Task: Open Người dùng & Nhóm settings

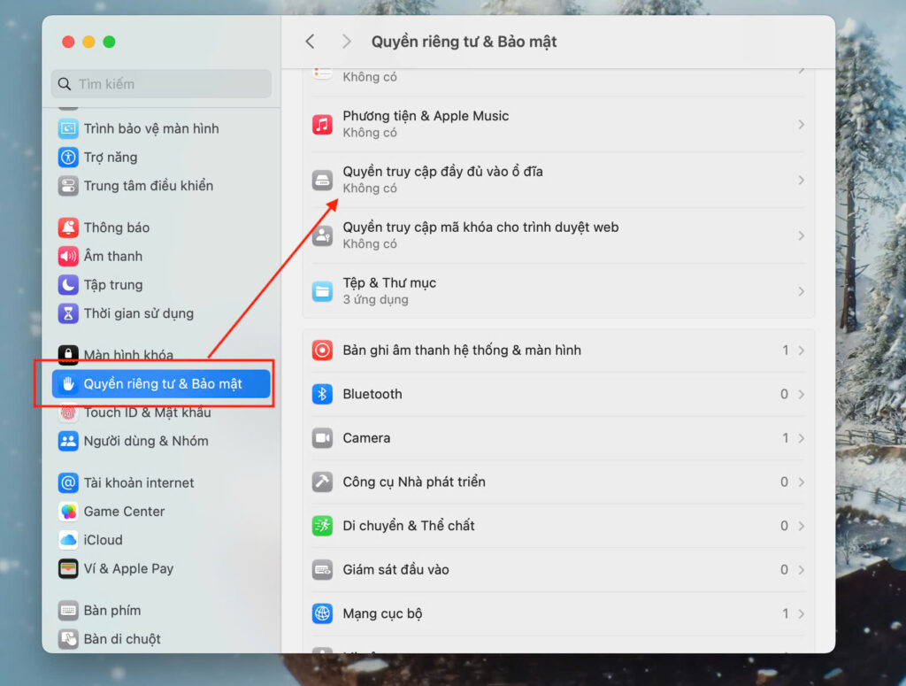Action: pos(146,441)
